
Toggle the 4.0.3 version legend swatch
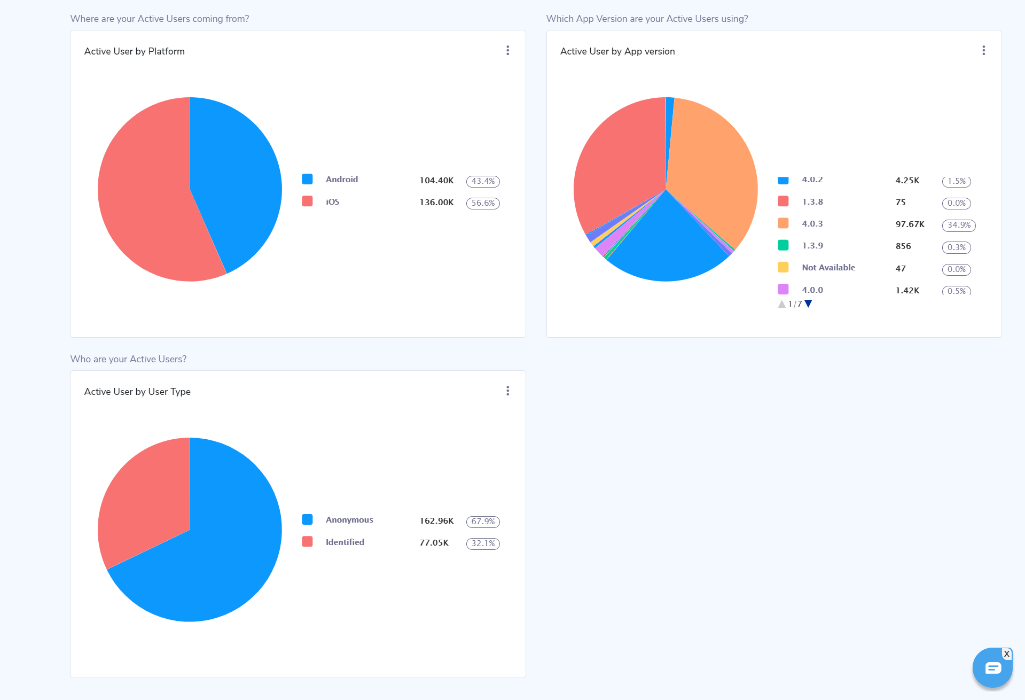[x=783, y=223]
